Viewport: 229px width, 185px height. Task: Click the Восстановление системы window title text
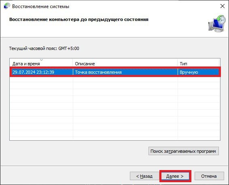click(40, 6)
